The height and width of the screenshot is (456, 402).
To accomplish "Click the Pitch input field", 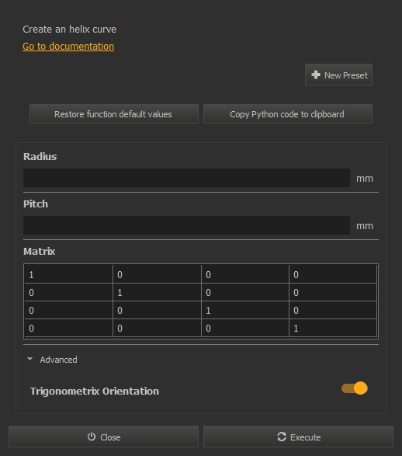I will [x=186, y=225].
